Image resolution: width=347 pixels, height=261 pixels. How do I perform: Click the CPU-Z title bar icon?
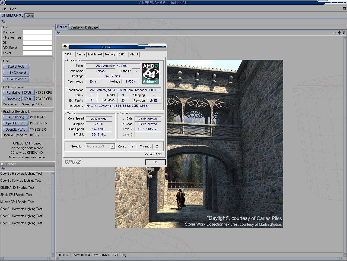(x=65, y=47)
